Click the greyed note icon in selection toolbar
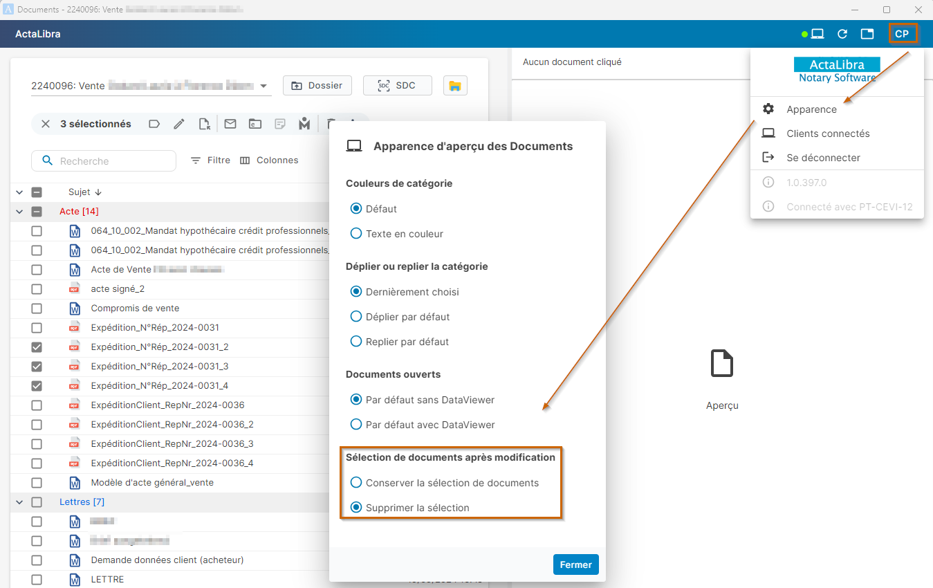Screen dimensions: 933x588 tap(280, 124)
